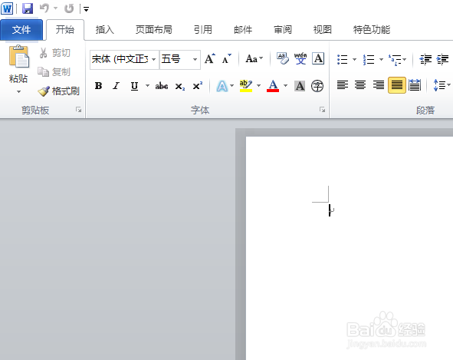
Task: Open the Phonetic Guide (wén) tool
Action: [x=300, y=59]
